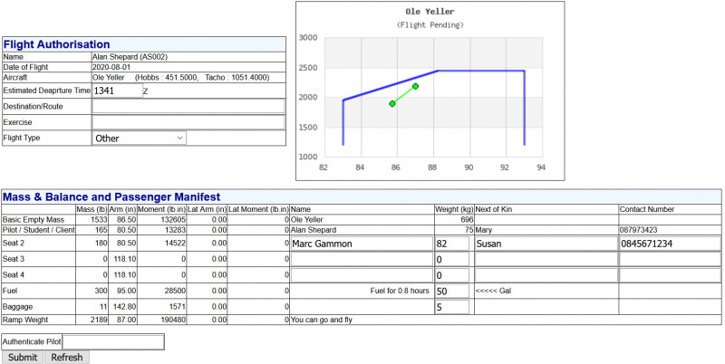This screenshot has width=725, height=364.
Task: Click contact number field with 0845671234
Action: click(x=669, y=244)
